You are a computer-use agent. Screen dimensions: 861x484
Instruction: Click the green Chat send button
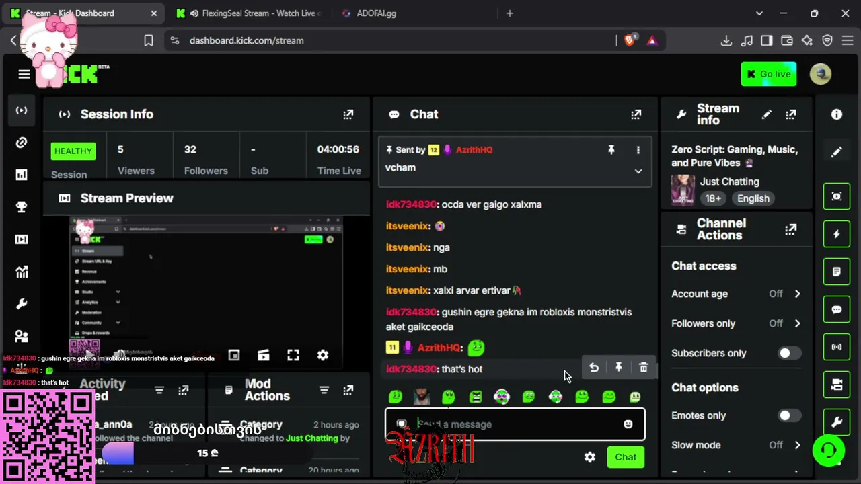point(626,457)
